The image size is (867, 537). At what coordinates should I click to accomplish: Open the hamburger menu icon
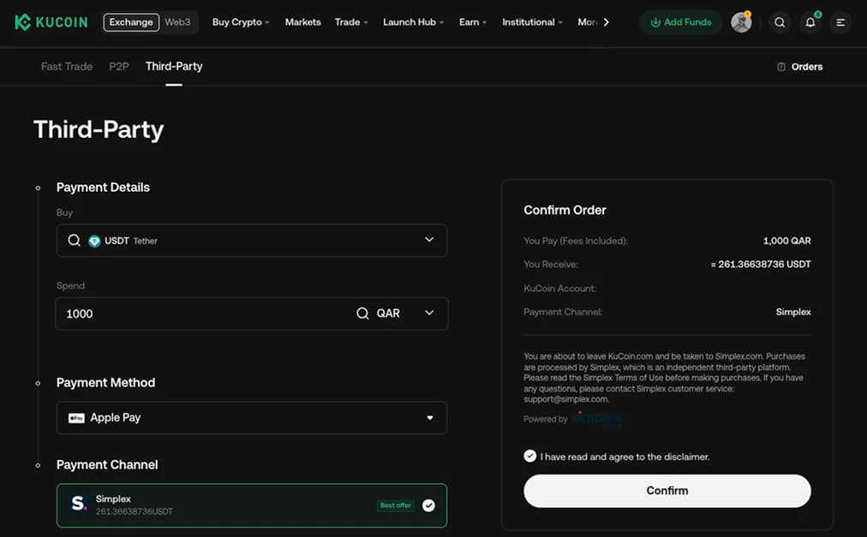tap(840, 22)
